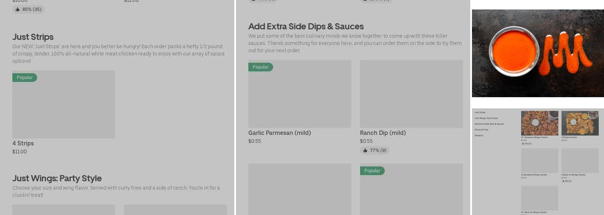Jump to Add Extra Side Dips & Sauces category
604x215 pixels.
pos(489,124)
